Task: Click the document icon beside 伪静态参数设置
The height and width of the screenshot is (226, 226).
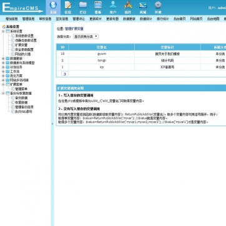Action: (13, 41)
